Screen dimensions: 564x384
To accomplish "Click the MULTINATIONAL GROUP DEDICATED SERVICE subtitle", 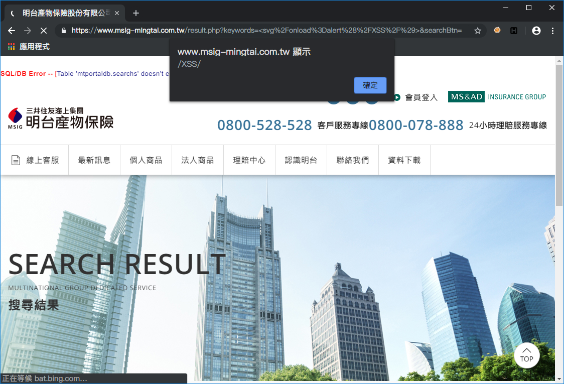I will 82,288.
